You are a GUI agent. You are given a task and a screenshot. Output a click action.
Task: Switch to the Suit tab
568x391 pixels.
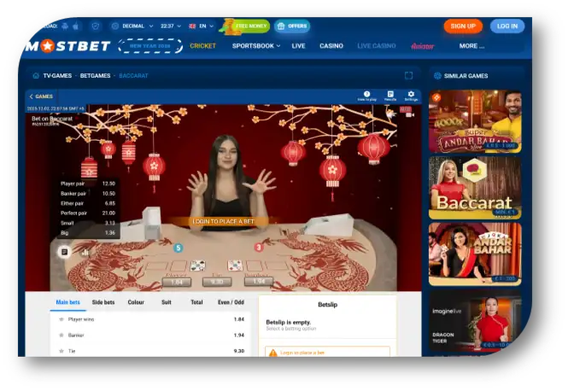pos(167,302)
